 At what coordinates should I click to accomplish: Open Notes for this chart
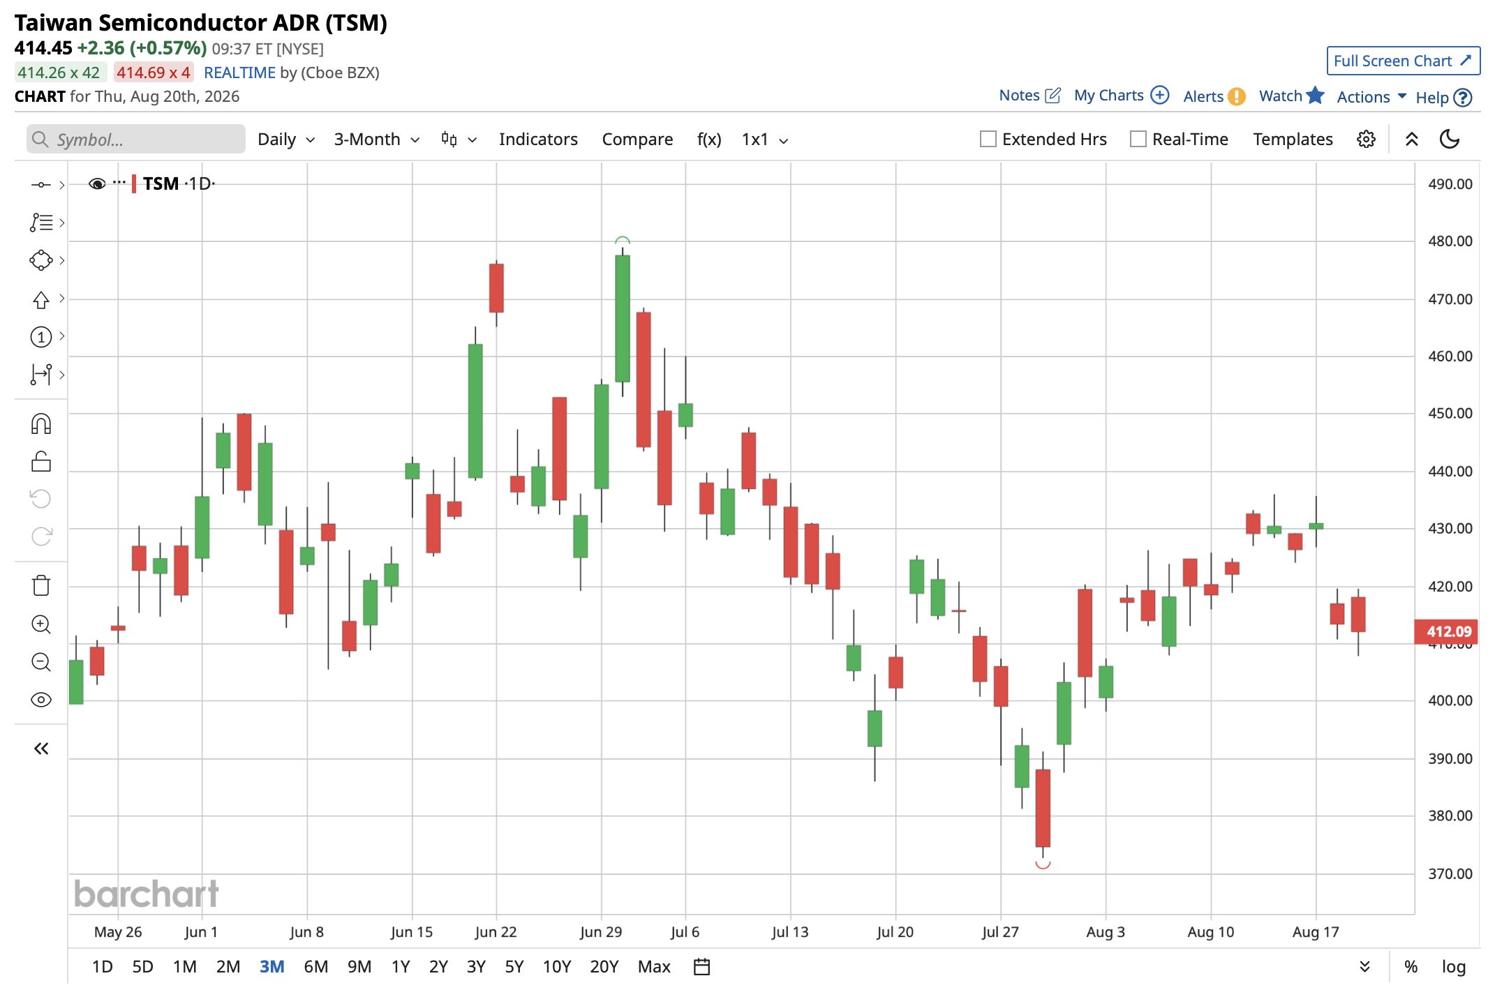pyautogui.click(x=1029, y=96)
